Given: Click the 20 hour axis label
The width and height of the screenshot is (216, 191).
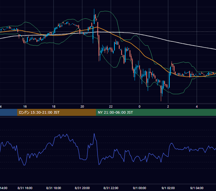Looking at the screenshot, I should click(x=82, y=107).
